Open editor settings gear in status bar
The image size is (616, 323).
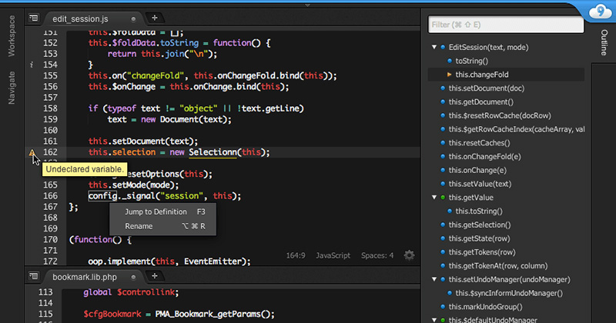[x=409, y=255]
